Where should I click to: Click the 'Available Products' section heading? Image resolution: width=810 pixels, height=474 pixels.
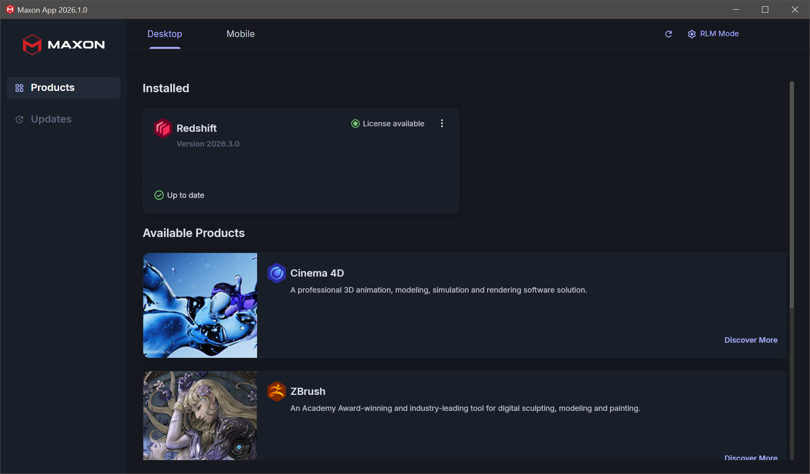click(x=194, y=233)
